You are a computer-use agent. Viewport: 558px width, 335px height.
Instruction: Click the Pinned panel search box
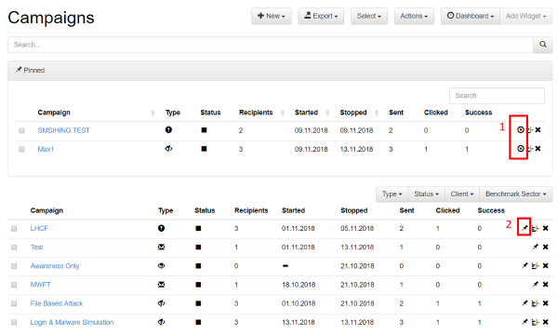[x=497, y=96]
